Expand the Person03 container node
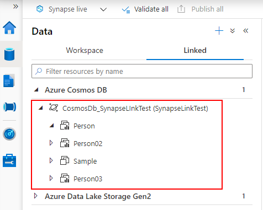This screenshot has width=263, height=210. [x=51, y=178]
